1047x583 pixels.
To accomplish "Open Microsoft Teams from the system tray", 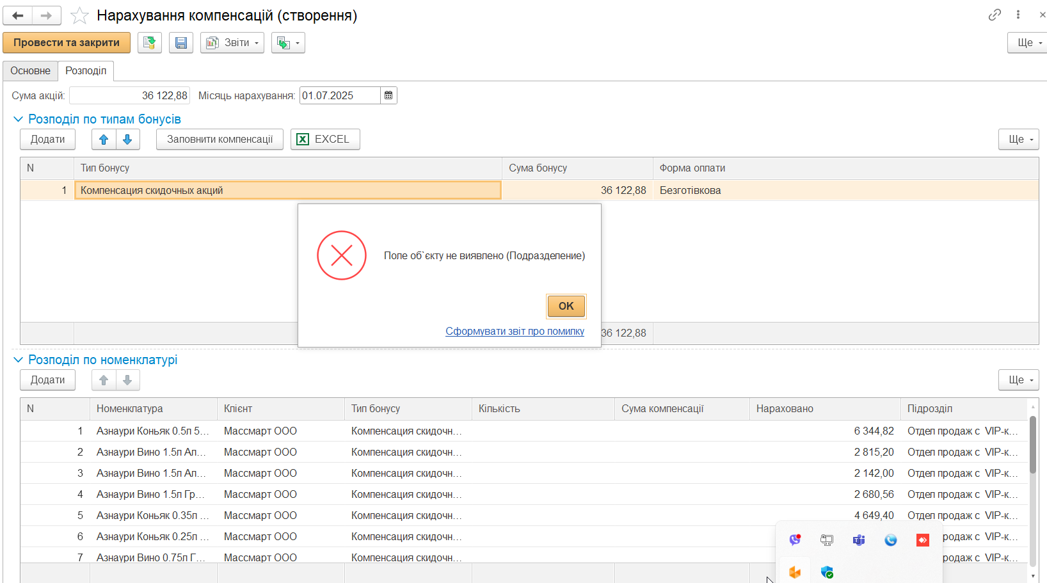I will 859,540.
